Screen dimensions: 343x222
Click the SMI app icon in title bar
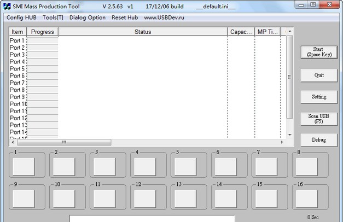pyautogui.click(x=7, y=5)
